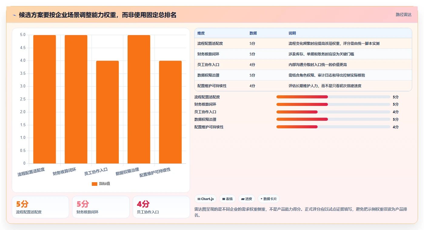The image size is (424, 230).
Task: Click the x-axis label 数据权限治理 under the chart
Action: (x=127, y=171)
